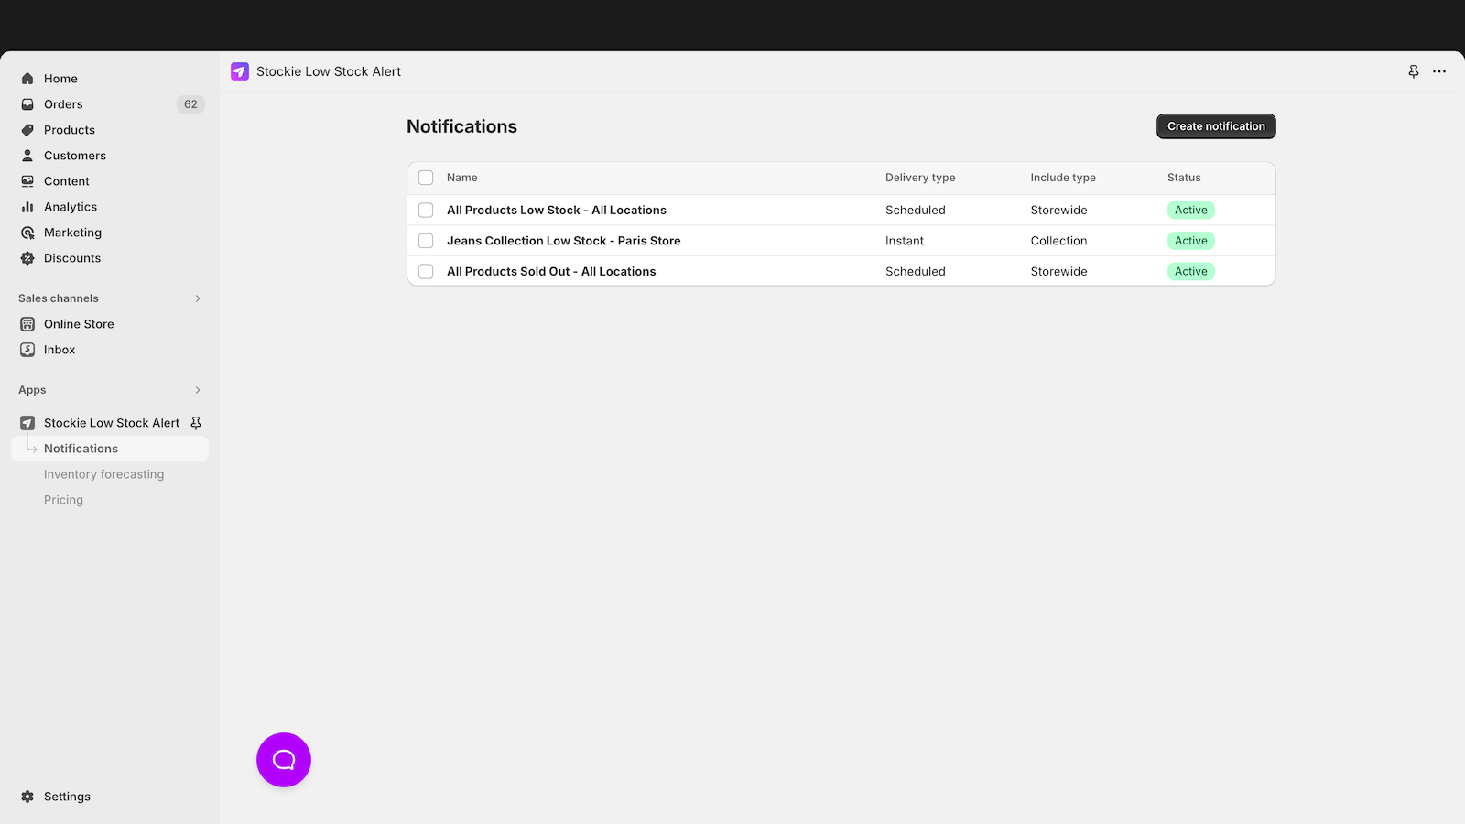Select checkbox for All Products Sold Out
Screen dimensions: 1465x824
[x=426, y=272]
